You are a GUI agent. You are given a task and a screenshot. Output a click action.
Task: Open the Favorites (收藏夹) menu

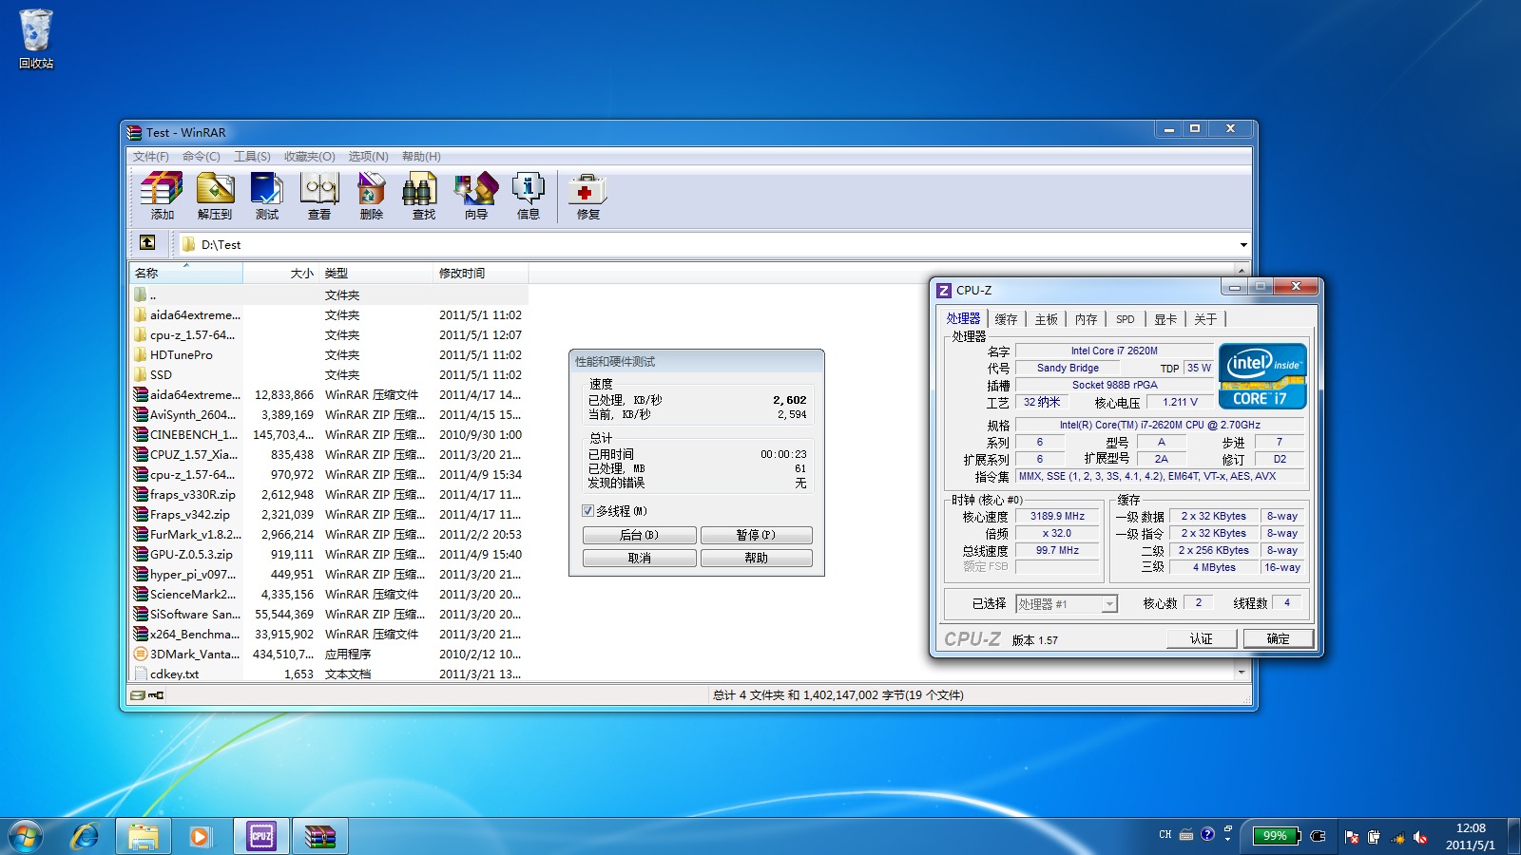(x=309, y=157)
